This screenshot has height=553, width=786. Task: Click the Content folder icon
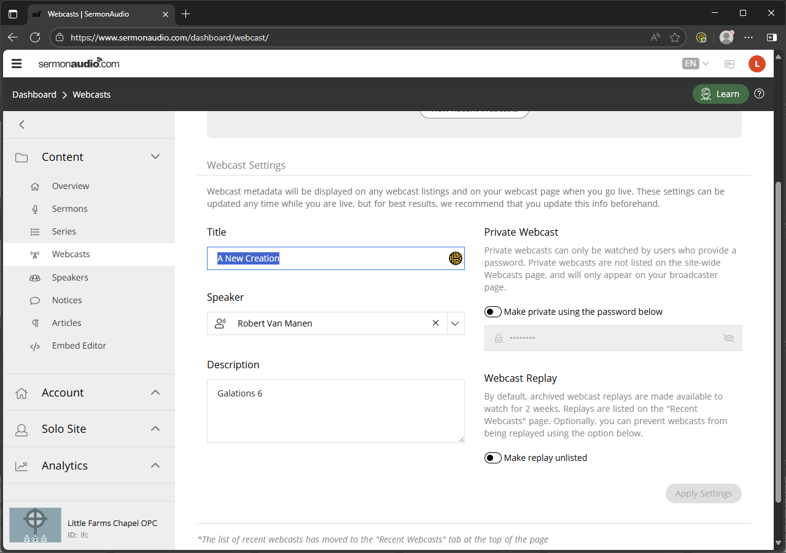point(21,157)
